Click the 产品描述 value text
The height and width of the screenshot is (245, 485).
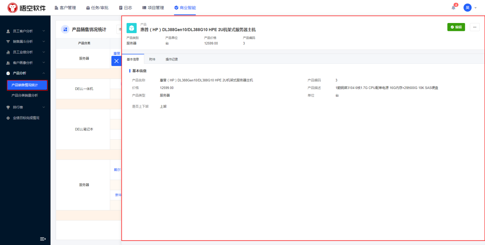point(387,88)
